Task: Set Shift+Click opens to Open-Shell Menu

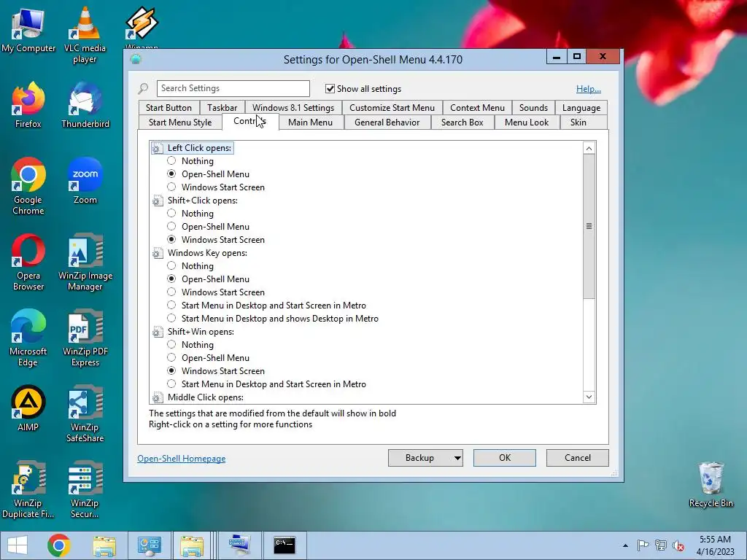Action: [171, 227]
